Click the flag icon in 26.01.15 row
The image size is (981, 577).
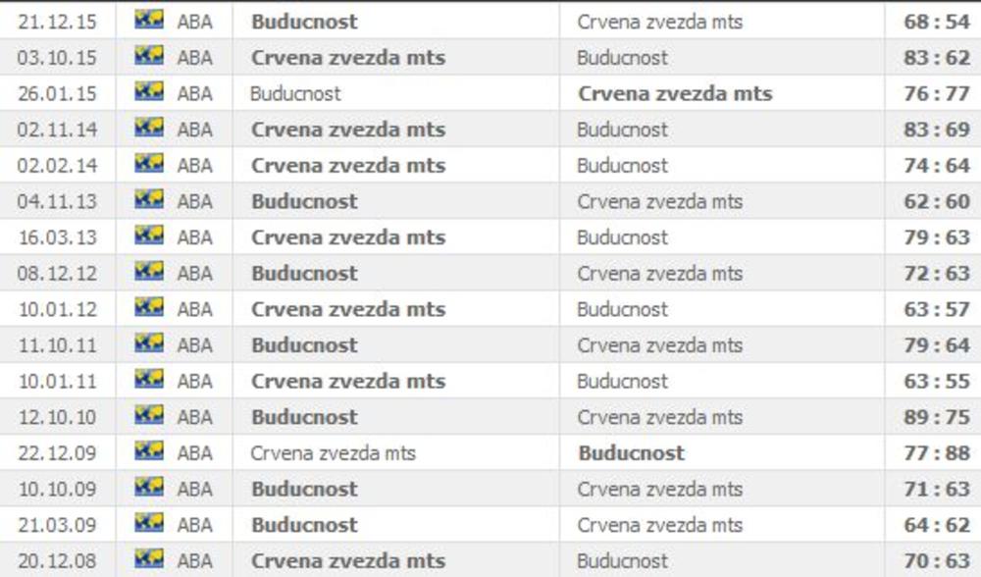click(149, 92)
